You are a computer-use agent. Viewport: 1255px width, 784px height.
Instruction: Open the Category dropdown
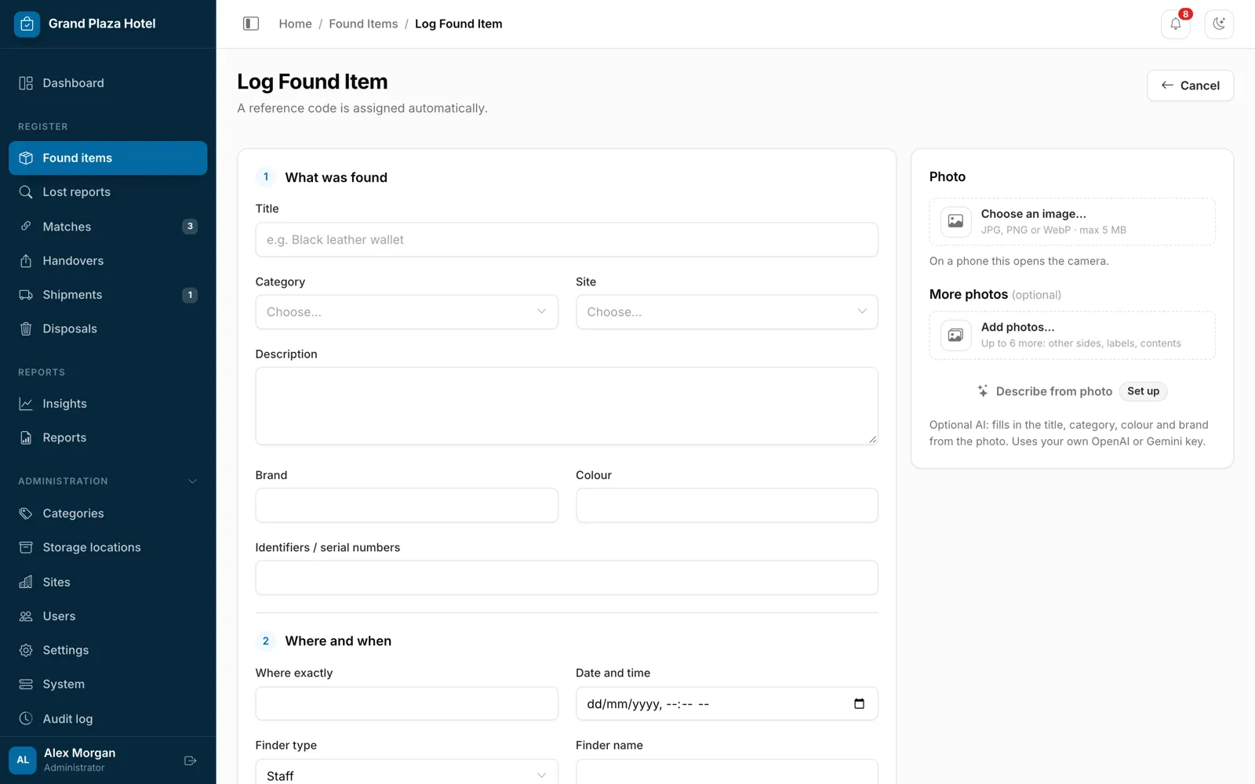(x=406, y=312)
